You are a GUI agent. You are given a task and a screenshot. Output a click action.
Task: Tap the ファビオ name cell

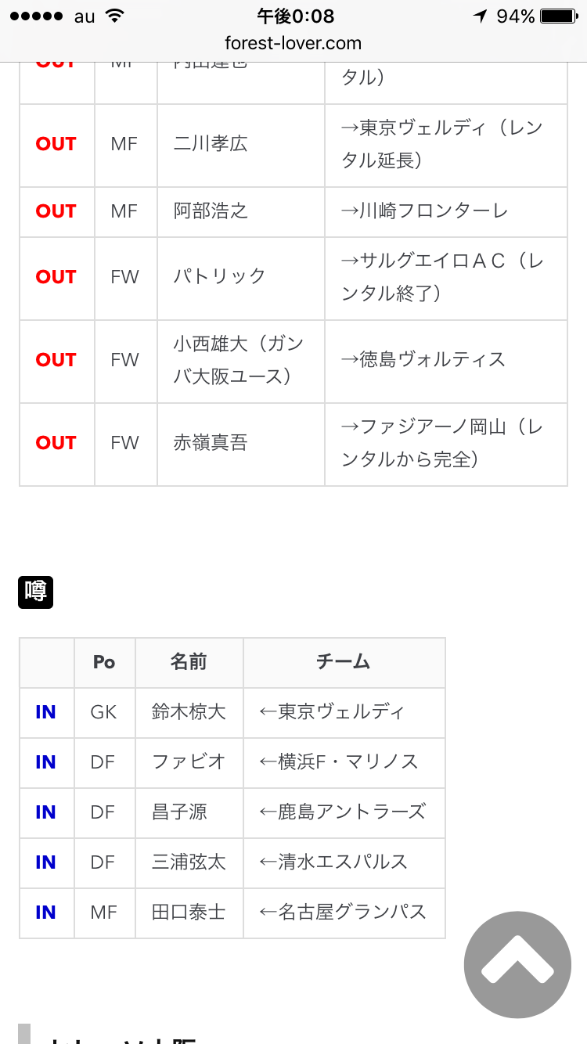click(189, 762)
